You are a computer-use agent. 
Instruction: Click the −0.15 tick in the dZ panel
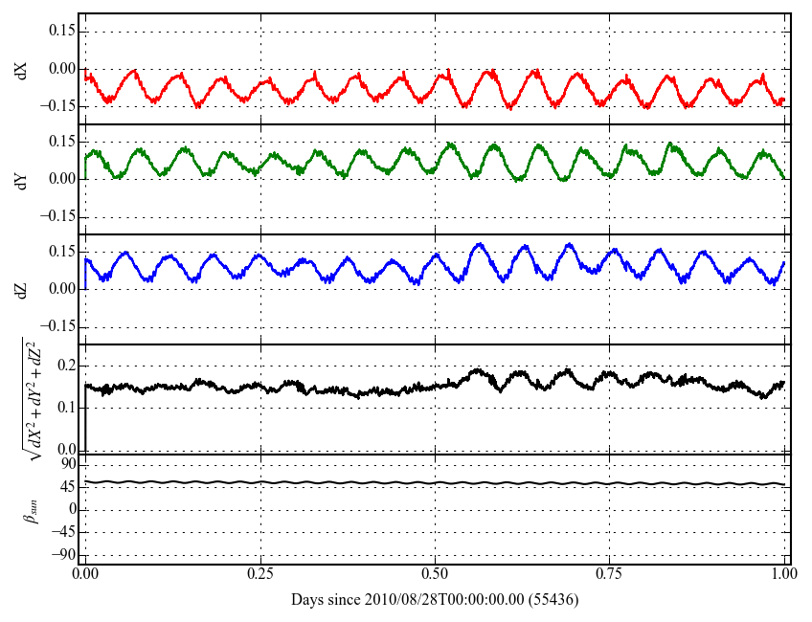pyautogui.click(x=58, y=326)
